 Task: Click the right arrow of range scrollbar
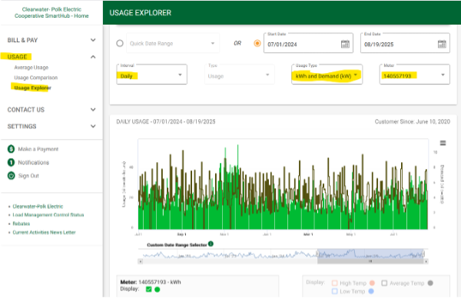click(x=426, y=261)
